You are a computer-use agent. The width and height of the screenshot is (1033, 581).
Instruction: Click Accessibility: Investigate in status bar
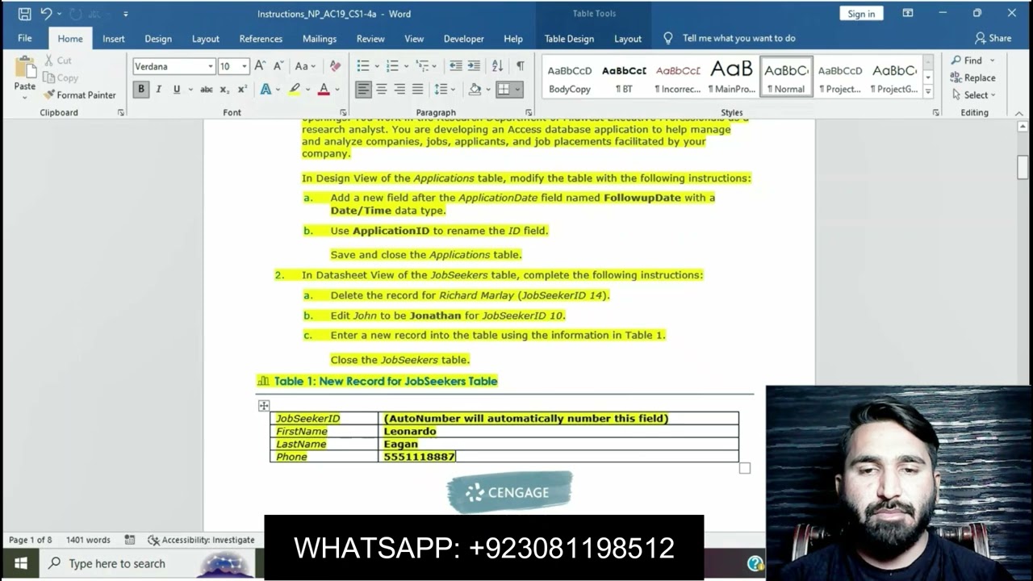(x=201, y=540)
